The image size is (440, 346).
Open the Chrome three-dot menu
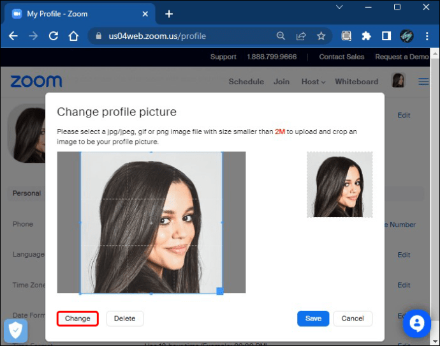427,36
